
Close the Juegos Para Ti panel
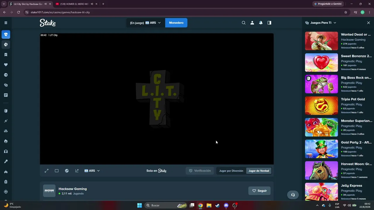pyautogui.click(x=368, y=23)
